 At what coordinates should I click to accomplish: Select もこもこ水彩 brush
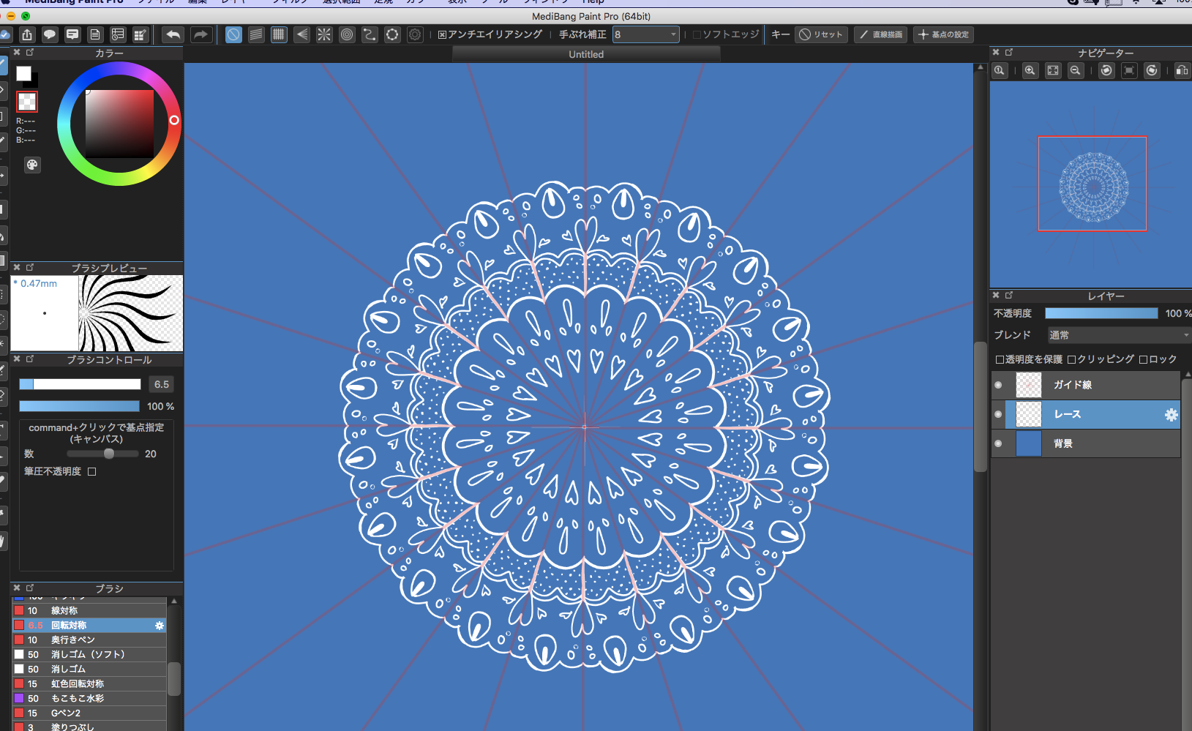coord(89,699)
